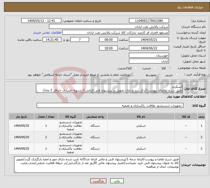Click date 1404/05/25 in row 3

(x=21, y=149)
